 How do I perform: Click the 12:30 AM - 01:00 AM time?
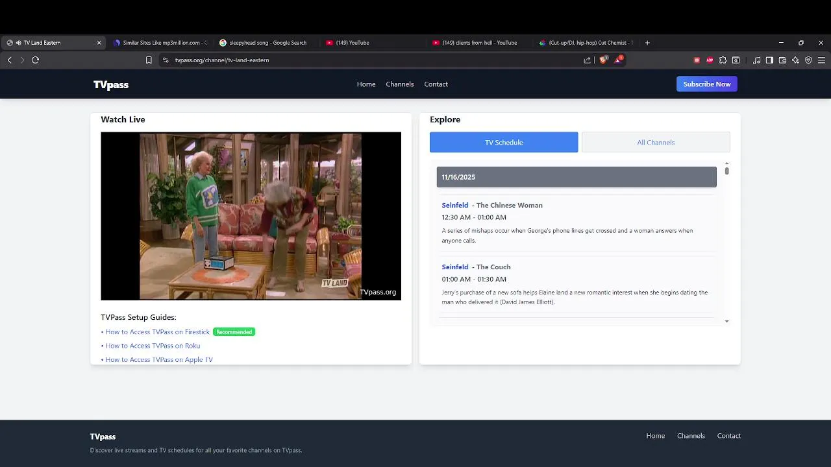(x=474, y=217)
